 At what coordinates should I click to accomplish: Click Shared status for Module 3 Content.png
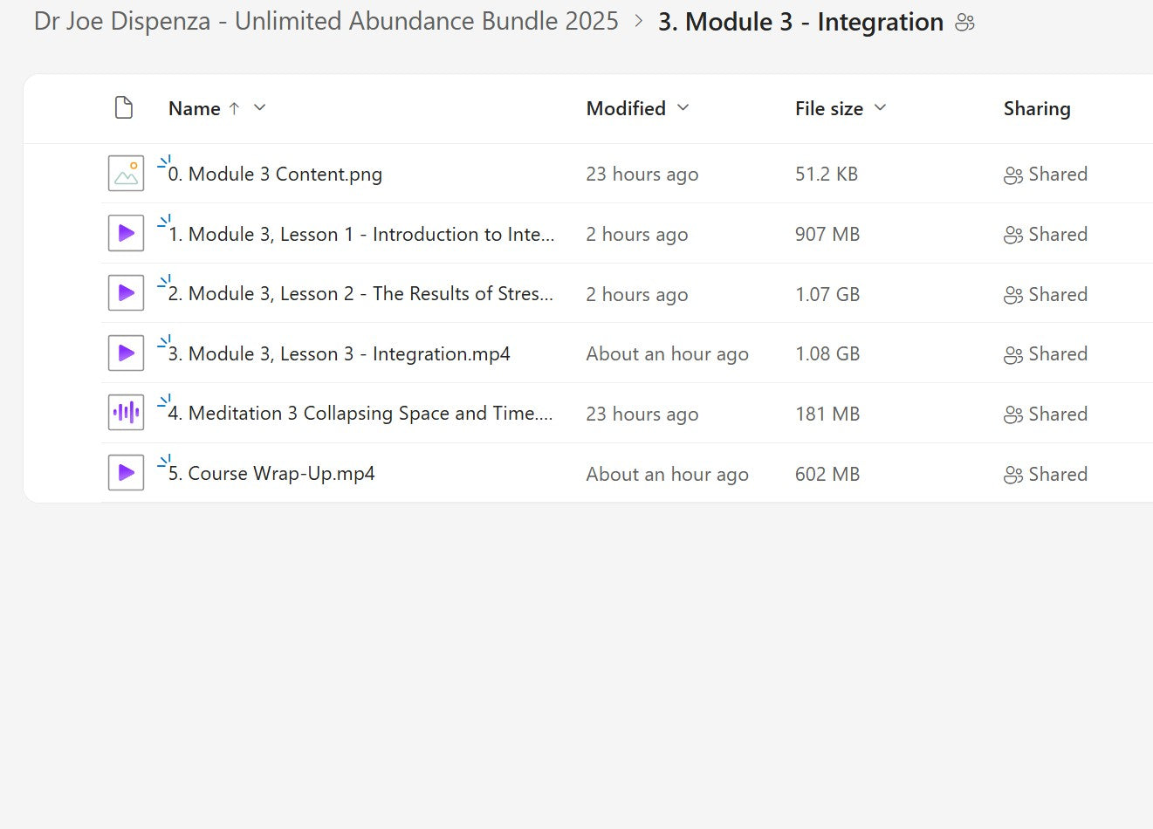1046,175
